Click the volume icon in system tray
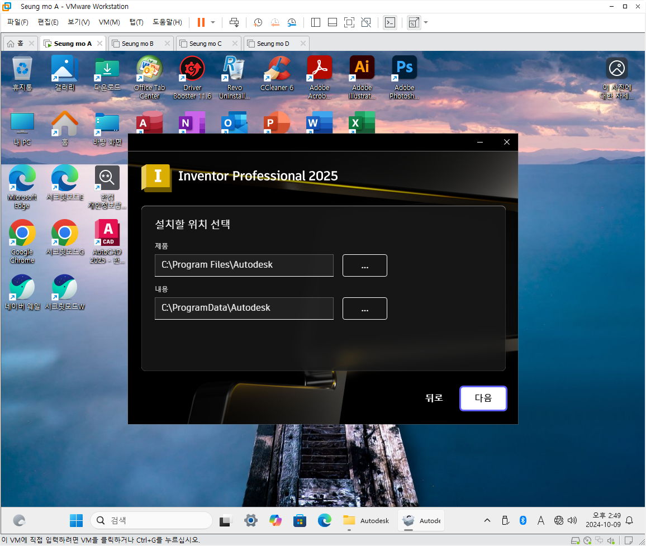The image size is (646, 546). pyautogui.click(x=572, y=520)
